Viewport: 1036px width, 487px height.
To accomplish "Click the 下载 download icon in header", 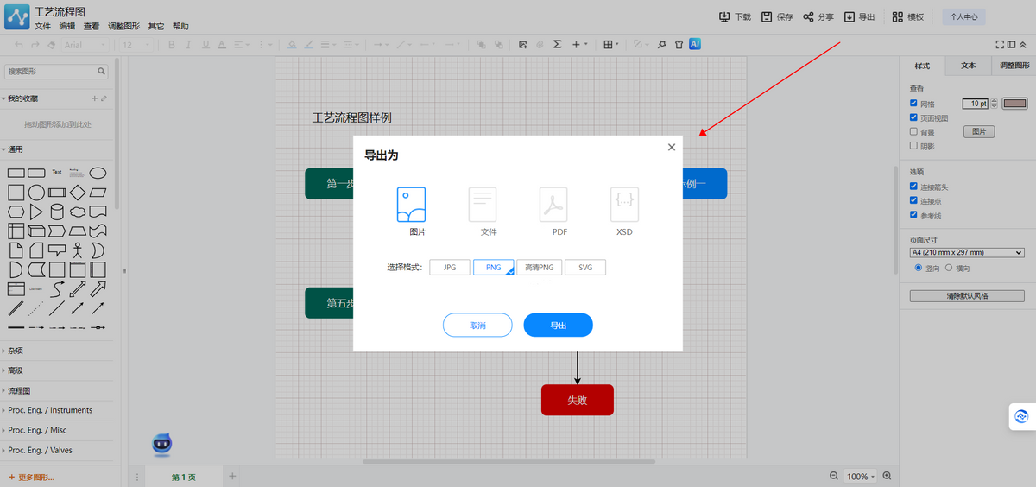I will [725, 16].
